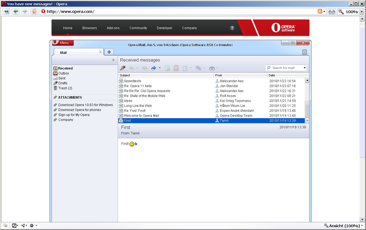Screen dimensions: 366x230
Task: Click the Download Opera 10.63 for Windows attachment
Action: [85, 105]
